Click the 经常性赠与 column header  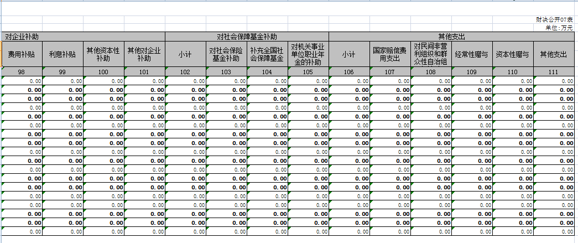[472, 54]
